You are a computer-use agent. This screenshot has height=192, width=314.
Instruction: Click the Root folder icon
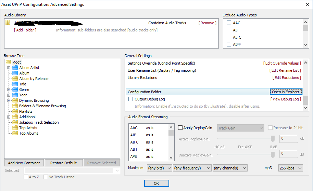[x=9, y=62]
